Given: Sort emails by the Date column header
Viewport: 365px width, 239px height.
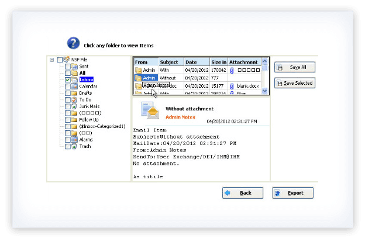Looking at the screenshot, I should 191,62.
